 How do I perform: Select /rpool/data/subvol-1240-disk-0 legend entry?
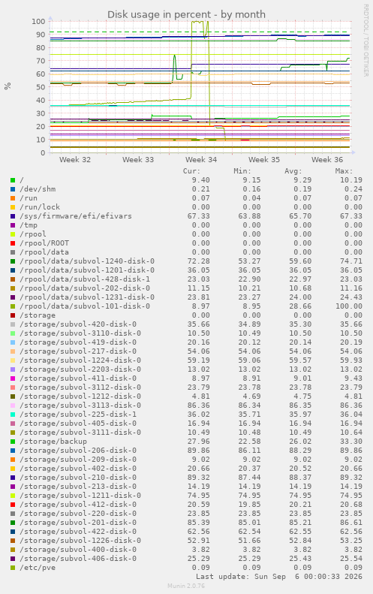click(87, 261)
